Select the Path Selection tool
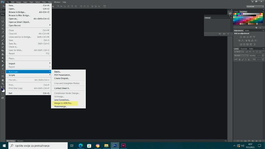Viewport: 265px width, 149px height. click(x=3, y=73)
